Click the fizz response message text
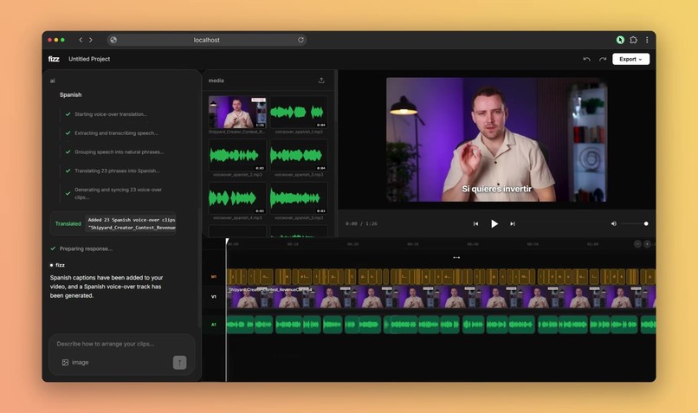The image size is (698, 413). pos(107,287)
